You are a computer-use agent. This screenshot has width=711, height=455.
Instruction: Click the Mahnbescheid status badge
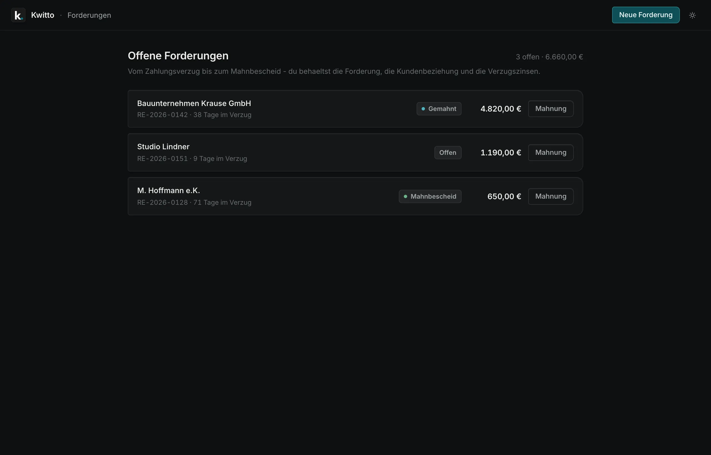[x=430, y=196]
